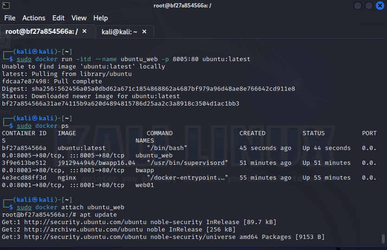Click the container name web01
387x250 pixels.
click(145, 185)
